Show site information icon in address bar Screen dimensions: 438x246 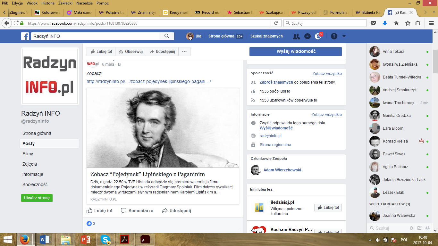tap(16, 23)
